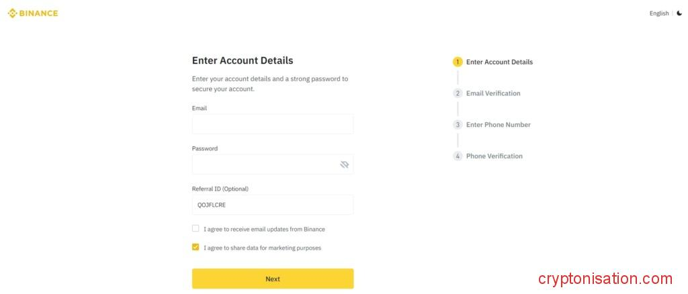This screenshot has width=688, height=294.
Task: Click step 4 number circle
Action: tap(458, 156)
